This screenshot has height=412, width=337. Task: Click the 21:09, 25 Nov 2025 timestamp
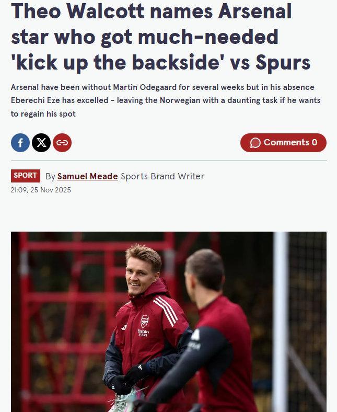coord(41,190)
